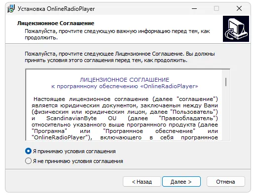Minimize the installer window
This screenshot has width=253, height=195.
point(194,8)
